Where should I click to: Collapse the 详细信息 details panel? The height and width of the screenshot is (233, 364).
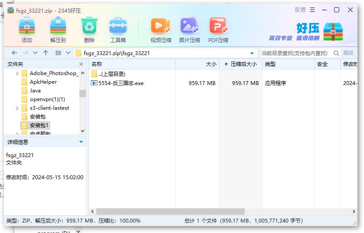(81, 142)
